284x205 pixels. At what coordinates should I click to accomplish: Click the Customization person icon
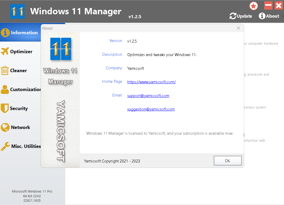tap(5, 90)
